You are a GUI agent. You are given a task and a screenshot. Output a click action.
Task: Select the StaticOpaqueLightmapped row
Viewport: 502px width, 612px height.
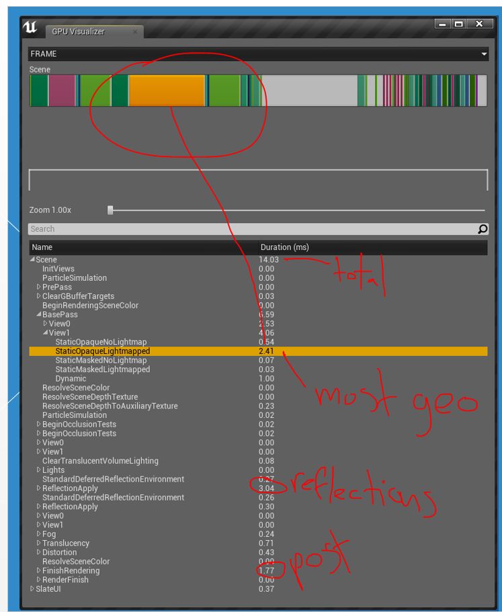[x=259, y=351]
